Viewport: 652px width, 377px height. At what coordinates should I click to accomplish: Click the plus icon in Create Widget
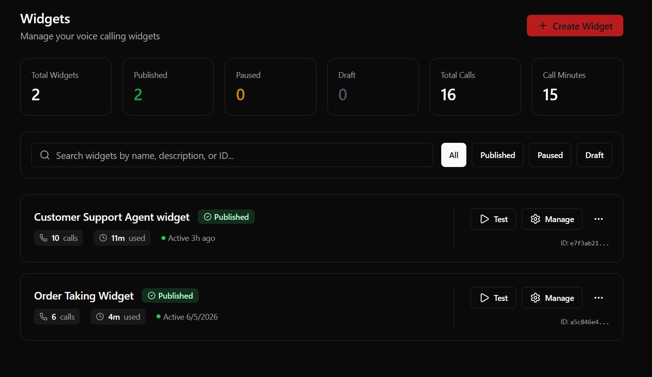point(543,26)
